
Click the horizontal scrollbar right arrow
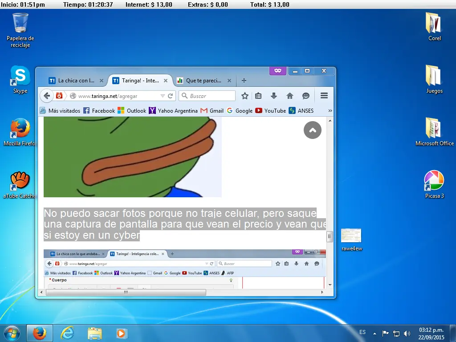(322, 292)
